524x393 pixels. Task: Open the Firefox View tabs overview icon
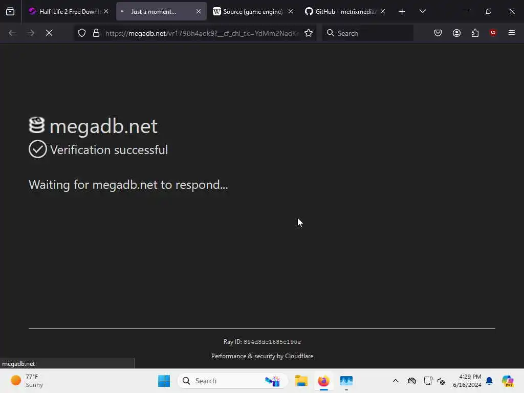click(x=10, y=11)
